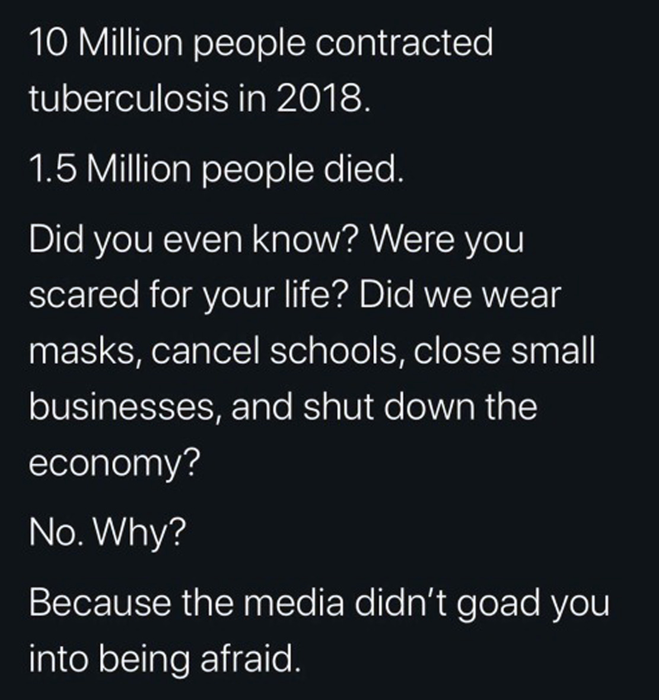
Task: Click the words 'didn't goad you'
Action: [482, 603]
